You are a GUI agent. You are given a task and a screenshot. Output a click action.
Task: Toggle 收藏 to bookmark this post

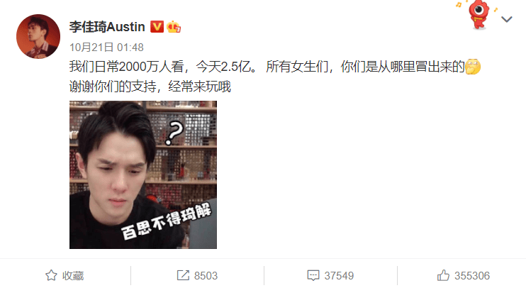[73, 276]
